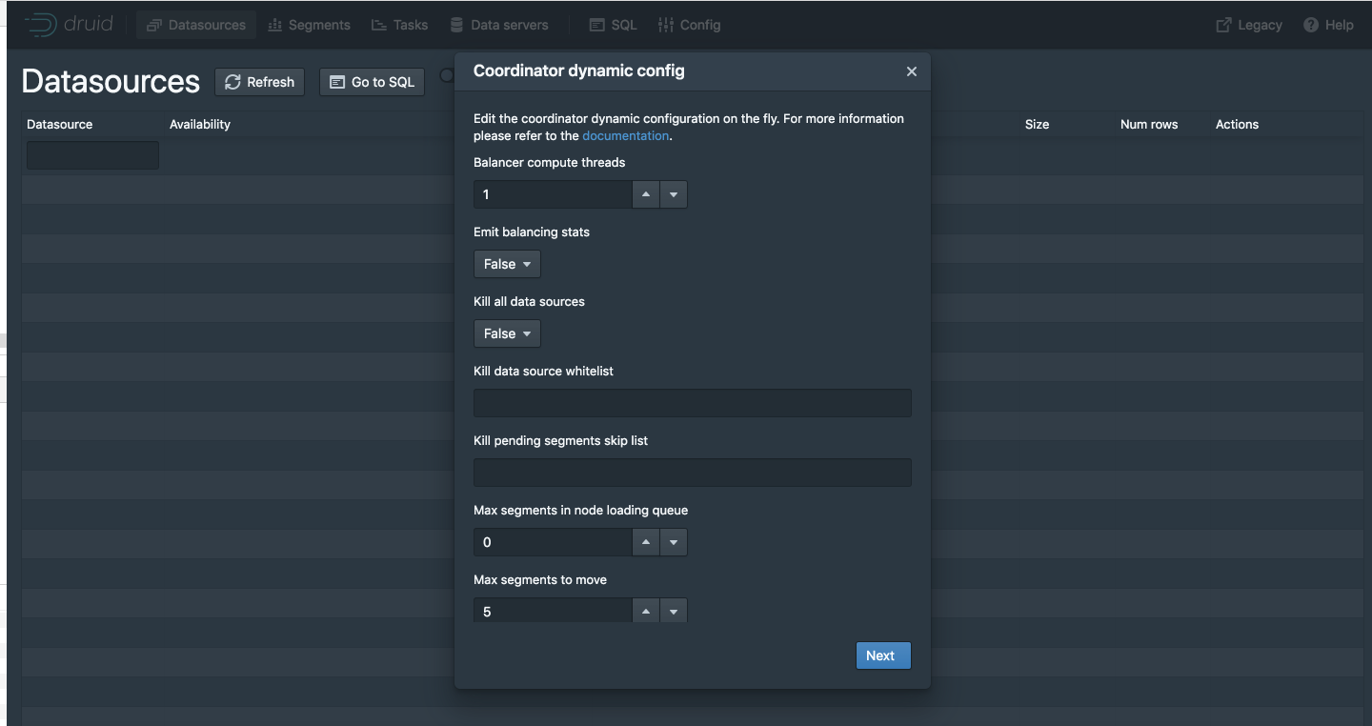The width and height of the screenshot is (1372, 726).
Task: Go to Data servers view
Action: tap(499, 25)
